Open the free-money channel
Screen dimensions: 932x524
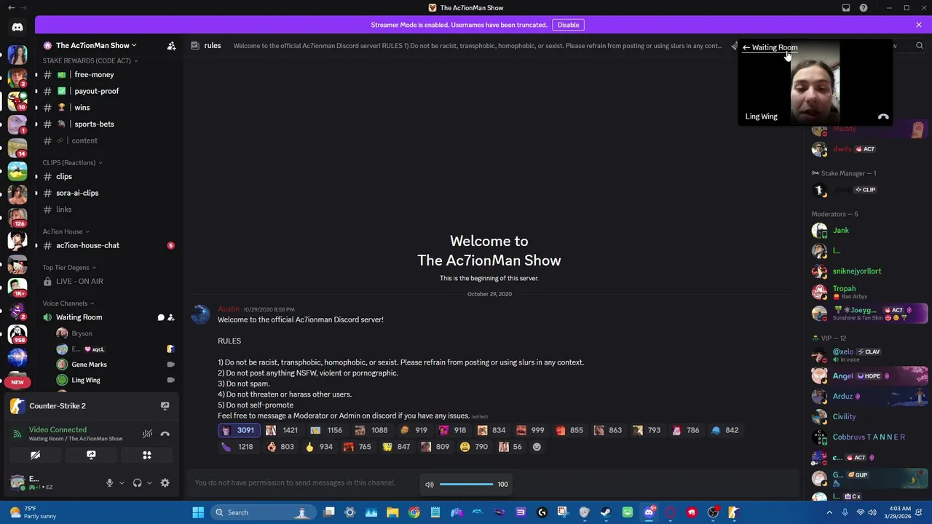[109, 74]
